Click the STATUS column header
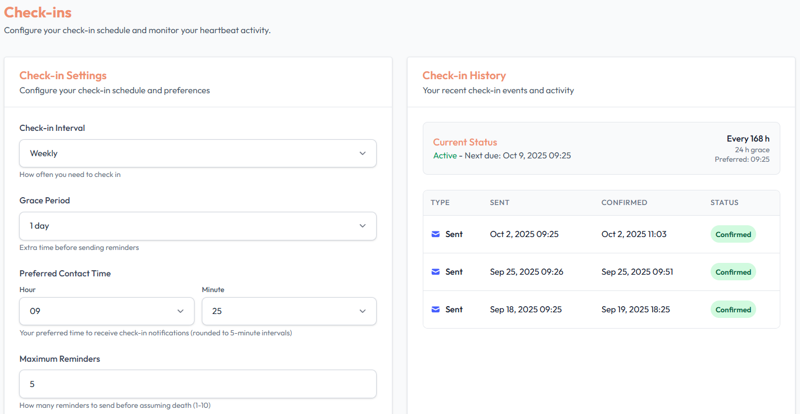 [724, 203]
